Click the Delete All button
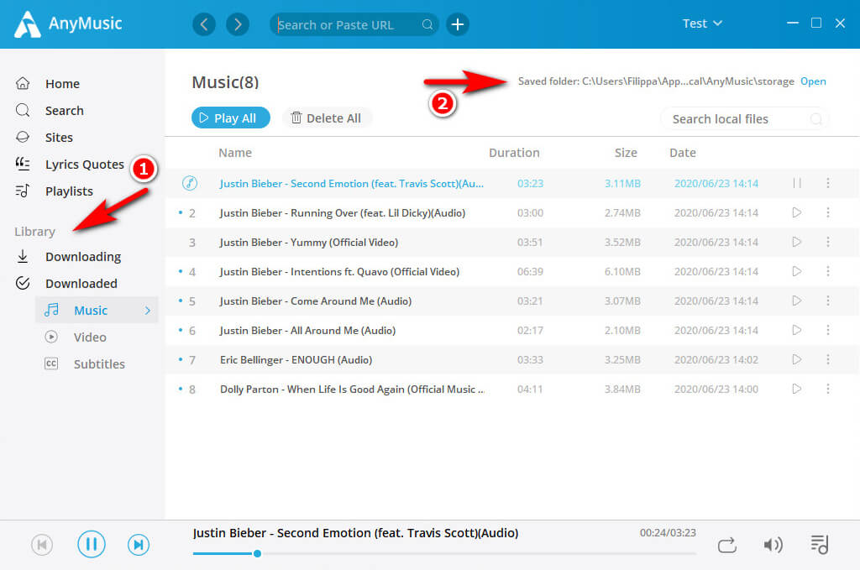 (x=327, y=118)
